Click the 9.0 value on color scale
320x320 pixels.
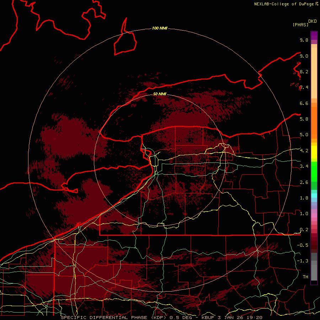pos(304,56)
